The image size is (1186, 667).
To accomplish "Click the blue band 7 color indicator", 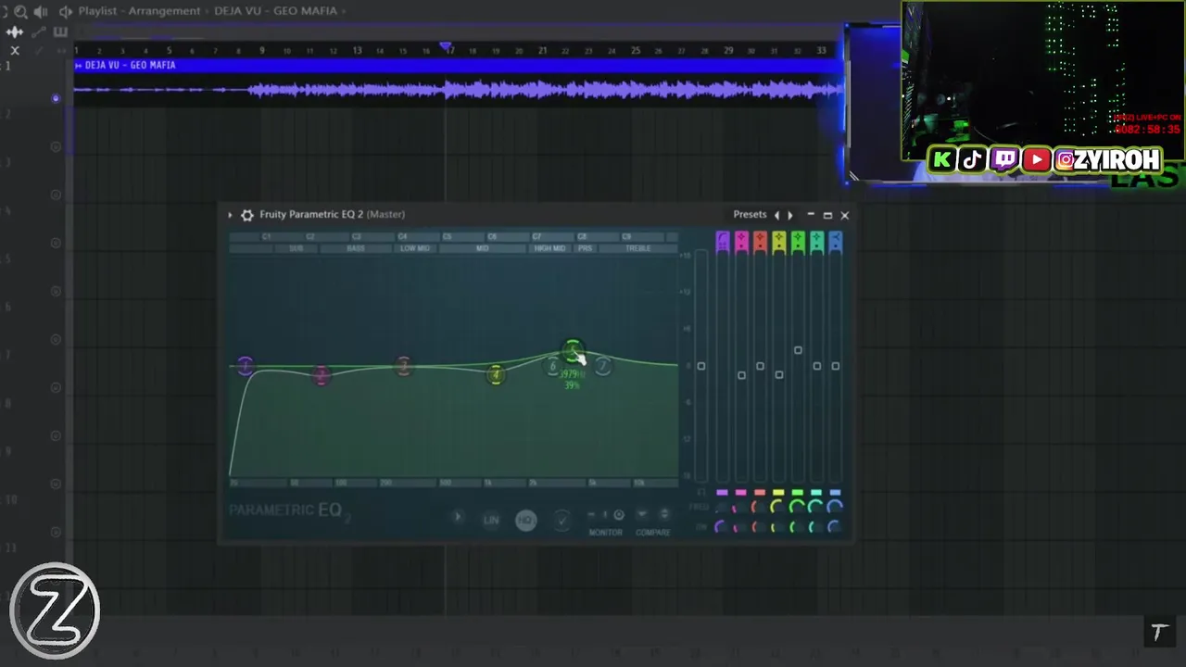I will pos(836,493).
